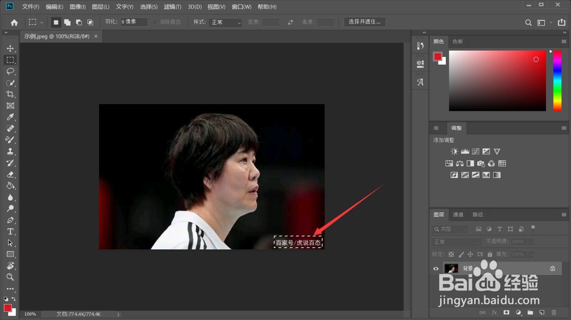Add a Levels adjustment
The height and width of the screenshot is (320, 571).
tap(465, 151)
